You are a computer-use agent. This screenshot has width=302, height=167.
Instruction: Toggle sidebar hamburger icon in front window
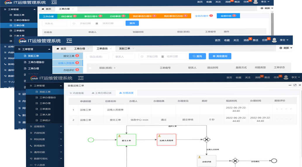pyautogui.click(x=81, y=78)
